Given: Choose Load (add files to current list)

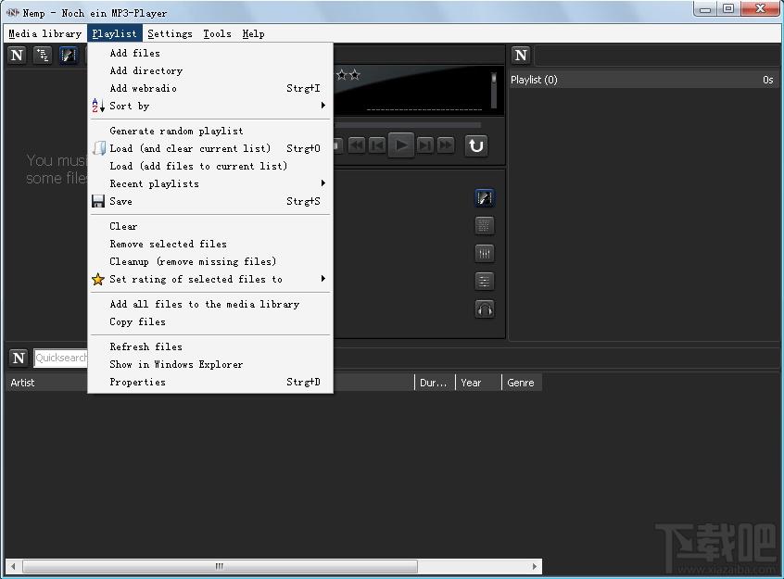Looking at the screenshot, I should coord(210,166).
